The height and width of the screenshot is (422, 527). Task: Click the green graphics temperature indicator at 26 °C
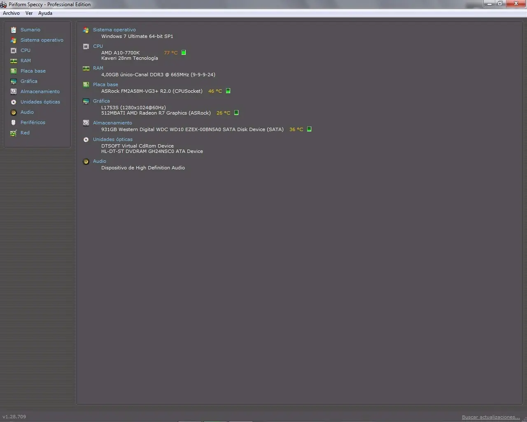pyautogui.click(x=236, y=113)
